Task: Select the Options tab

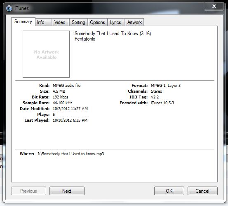Action: point(97,22)
